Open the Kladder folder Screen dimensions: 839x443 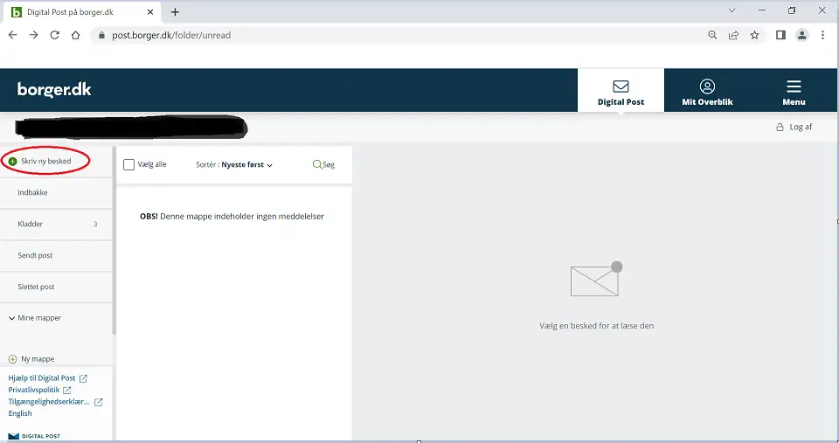tap(56, 225)
